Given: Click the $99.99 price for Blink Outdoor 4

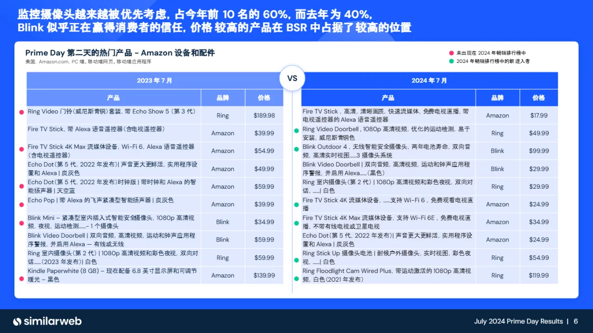Looking at the screenshot, I should (x=539, y=151).
